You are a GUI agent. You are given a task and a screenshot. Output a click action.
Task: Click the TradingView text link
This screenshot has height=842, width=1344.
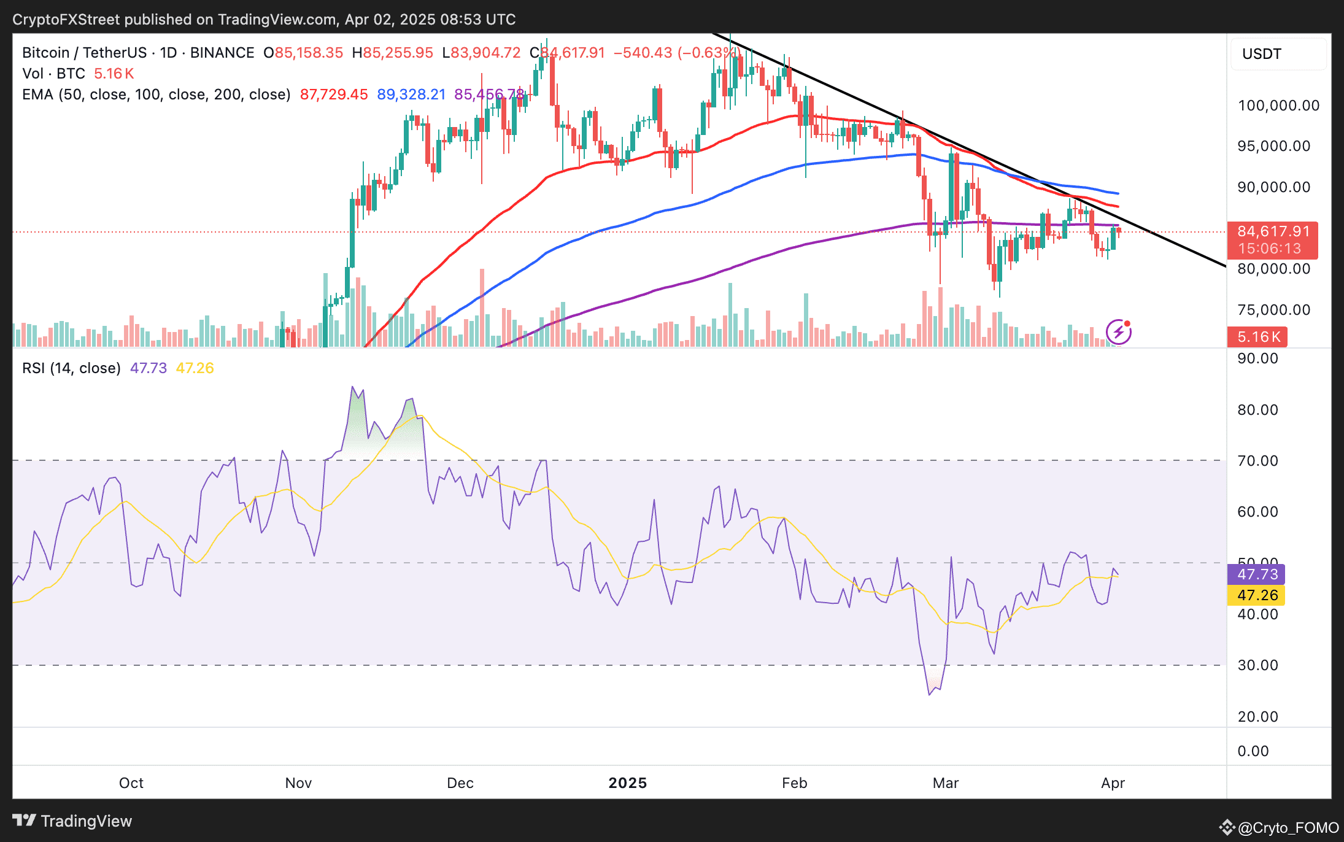coord(86,821)
